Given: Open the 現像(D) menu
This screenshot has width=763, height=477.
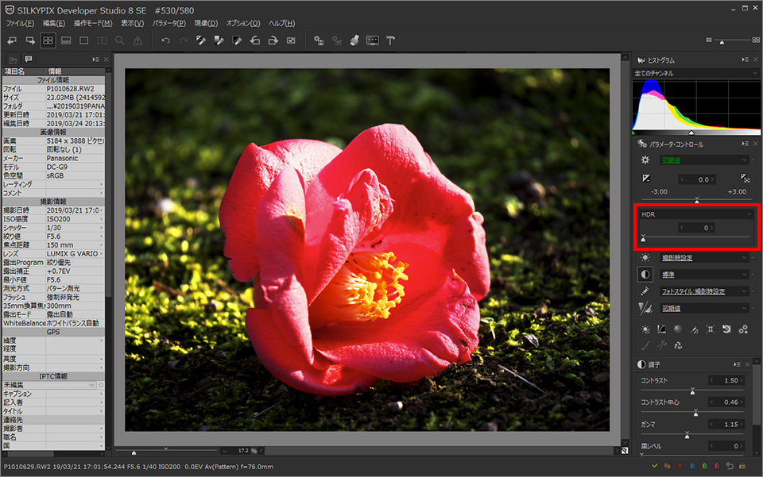Looking at the screenshot, I should point(206,23).
